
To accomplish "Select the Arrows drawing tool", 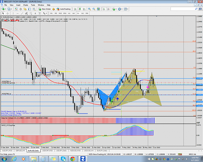I will coord(44,13).
